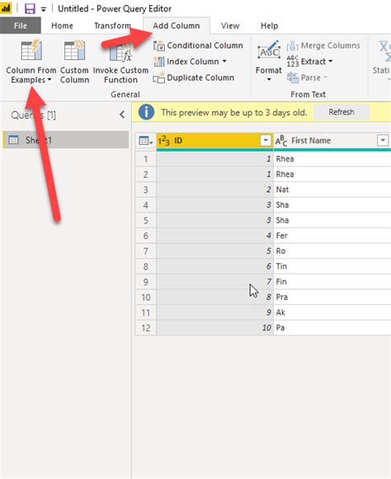Click the 'Fer' cell
Viewport: 391px width, 479px height.
(332, 236)
